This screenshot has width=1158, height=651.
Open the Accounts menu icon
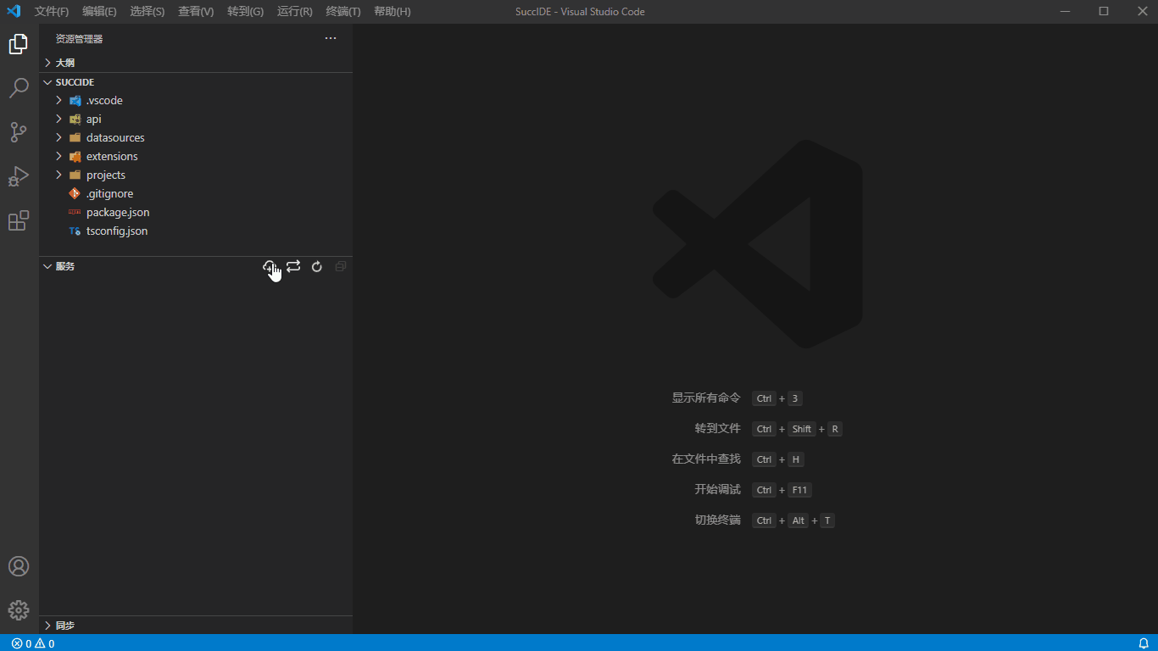[19, 566]
